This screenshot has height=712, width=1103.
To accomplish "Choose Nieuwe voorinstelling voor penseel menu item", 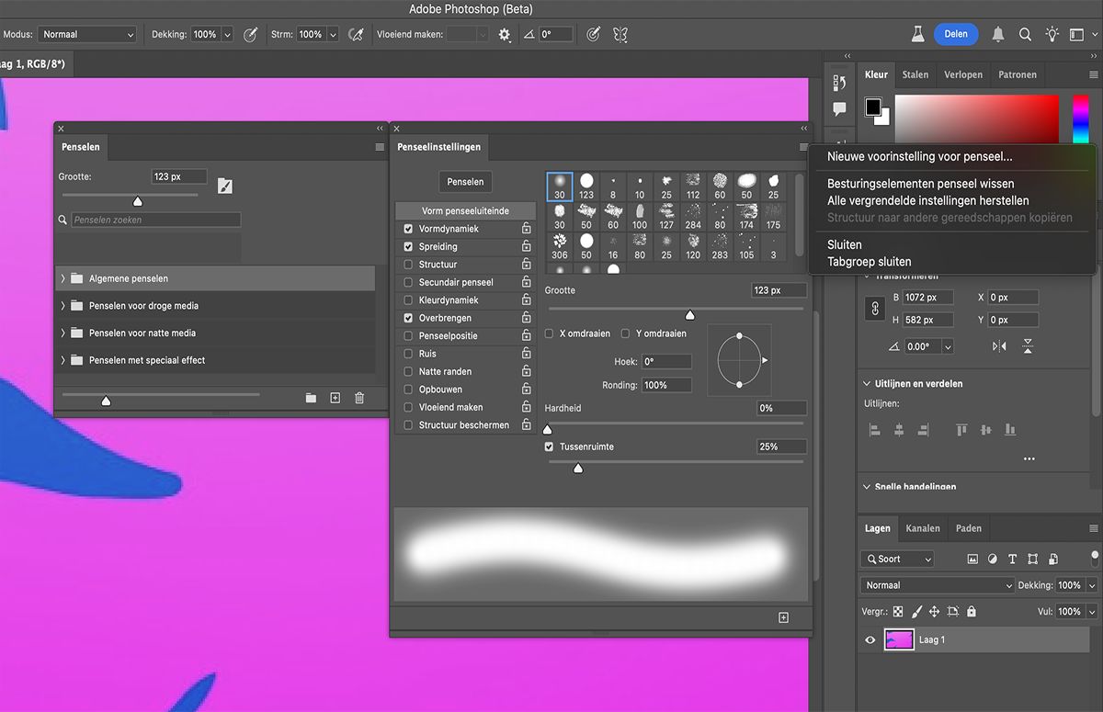I will pyautogui.click(x=920, y=157).
